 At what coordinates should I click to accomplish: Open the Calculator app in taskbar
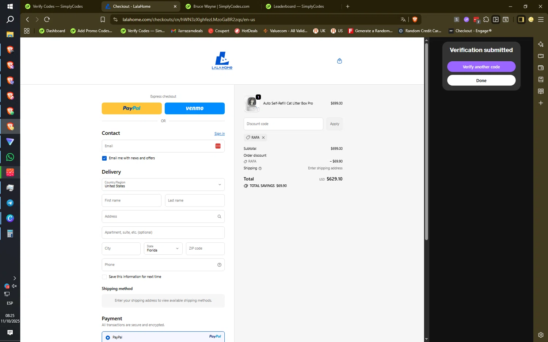coord(10,234)
